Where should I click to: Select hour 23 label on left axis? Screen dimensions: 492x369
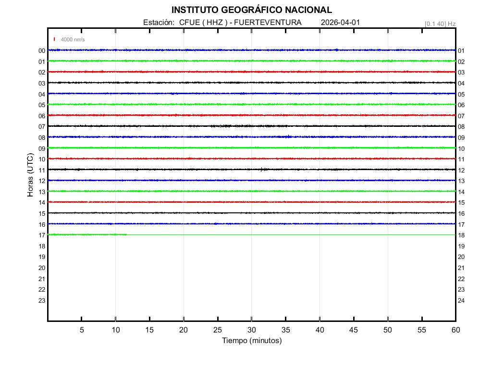coord(42,300)
